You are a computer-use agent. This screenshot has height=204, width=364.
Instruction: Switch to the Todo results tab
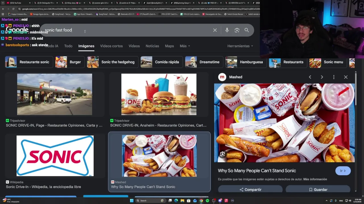coord(68,46)
